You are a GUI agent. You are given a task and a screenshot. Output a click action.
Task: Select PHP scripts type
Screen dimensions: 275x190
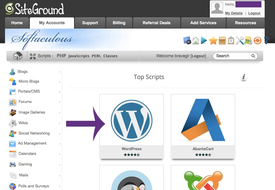(61, 56)
